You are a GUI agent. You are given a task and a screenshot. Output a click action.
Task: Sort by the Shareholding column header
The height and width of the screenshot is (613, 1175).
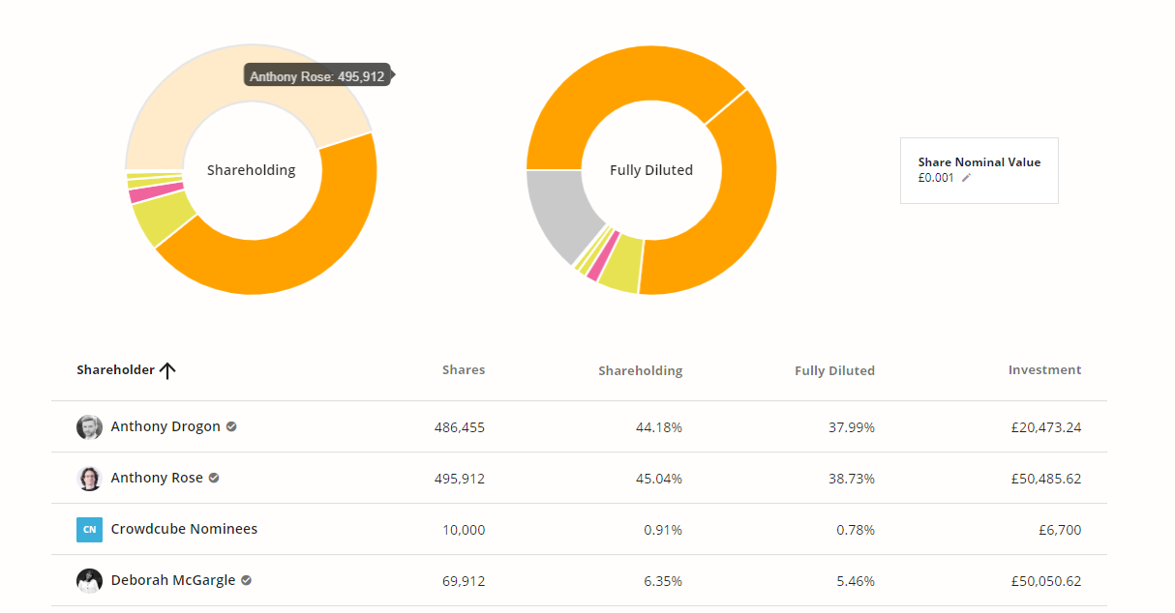[640, 370]
